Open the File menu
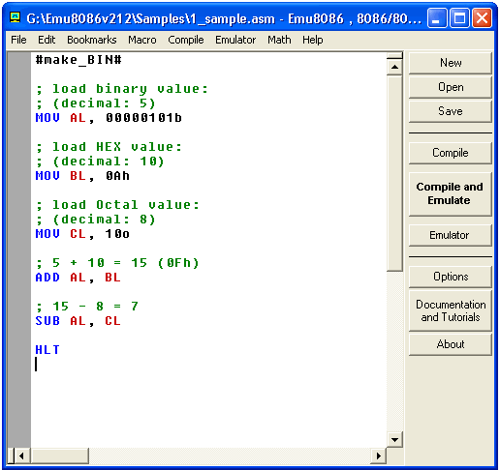500x470 pixels. (x=18, y=40)
